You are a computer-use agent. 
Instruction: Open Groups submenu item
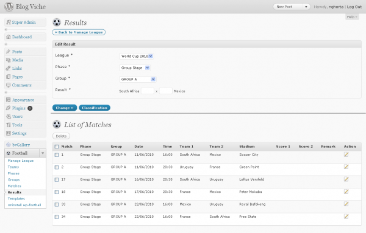tap(13, 179)
